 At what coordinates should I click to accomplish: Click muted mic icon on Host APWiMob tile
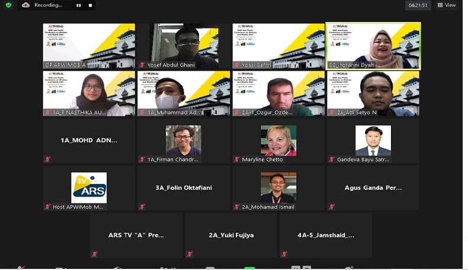[x=47, y=207]
